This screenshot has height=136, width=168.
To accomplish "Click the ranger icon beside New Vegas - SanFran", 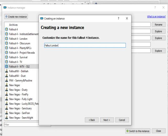I will coord(7,113).
